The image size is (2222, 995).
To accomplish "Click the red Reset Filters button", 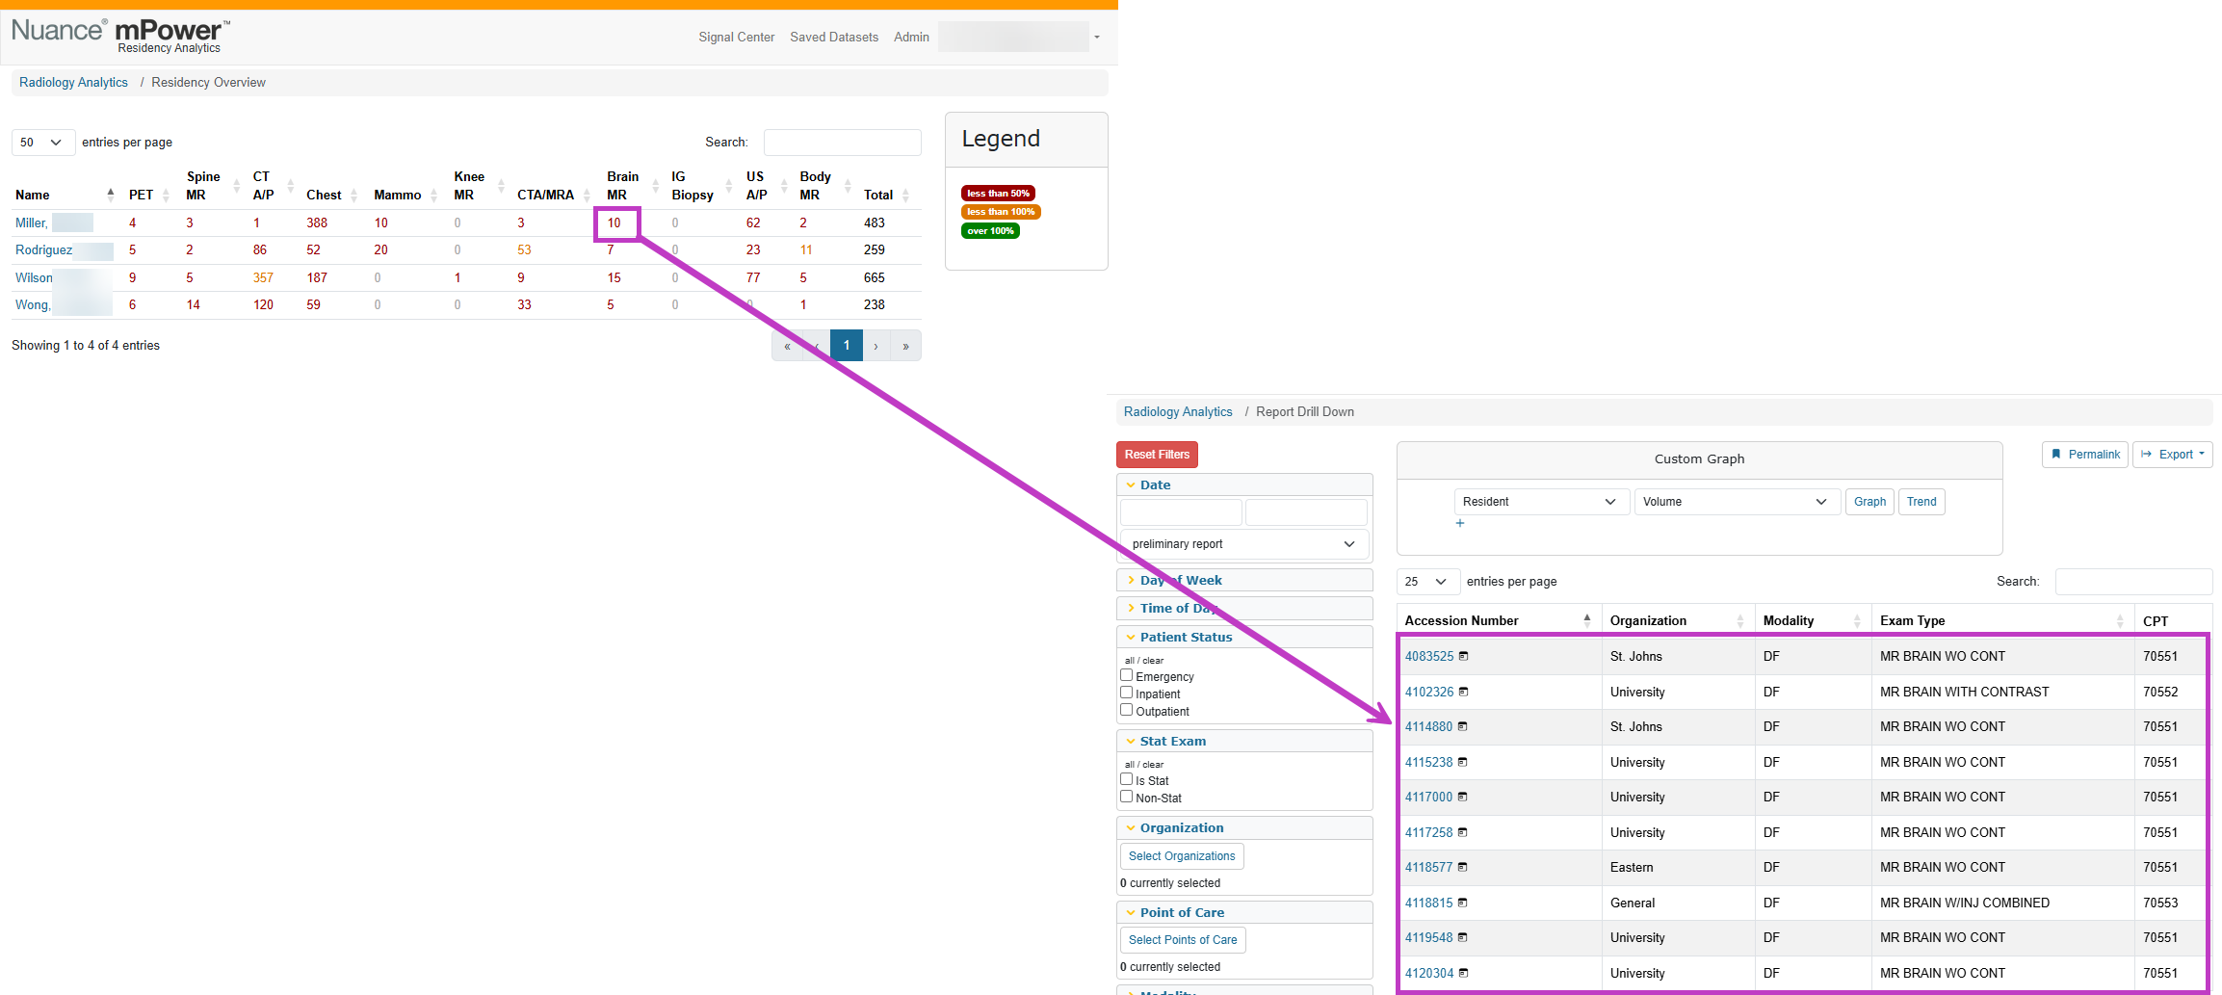I will coord(1157,455).
